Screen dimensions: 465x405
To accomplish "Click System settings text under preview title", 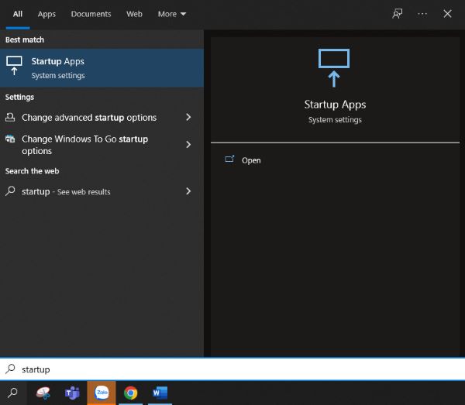I will click(335, 120).
